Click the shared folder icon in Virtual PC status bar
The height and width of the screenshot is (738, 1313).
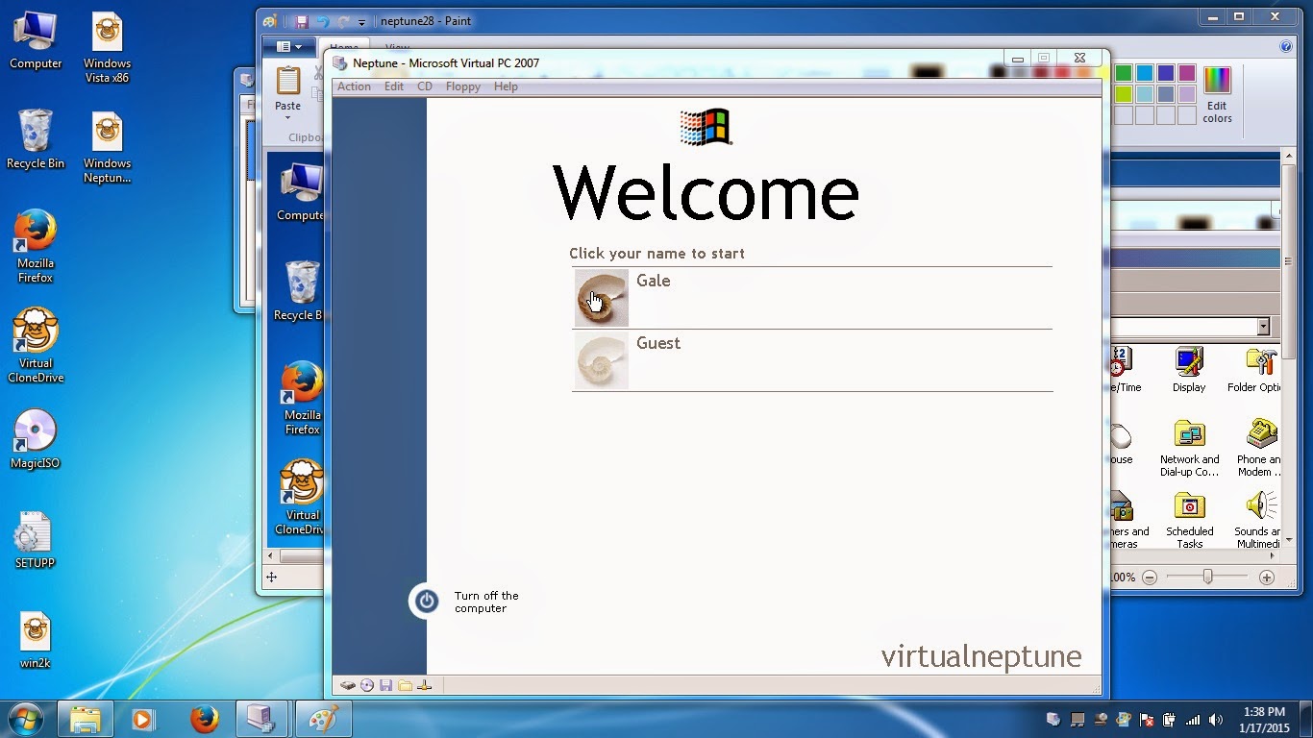[405, 685]
